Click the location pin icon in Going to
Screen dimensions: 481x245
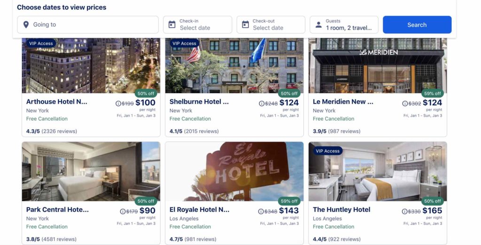point(26,24)
